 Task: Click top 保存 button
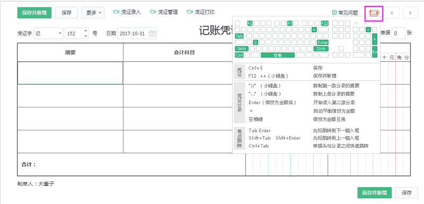[67, 13]
